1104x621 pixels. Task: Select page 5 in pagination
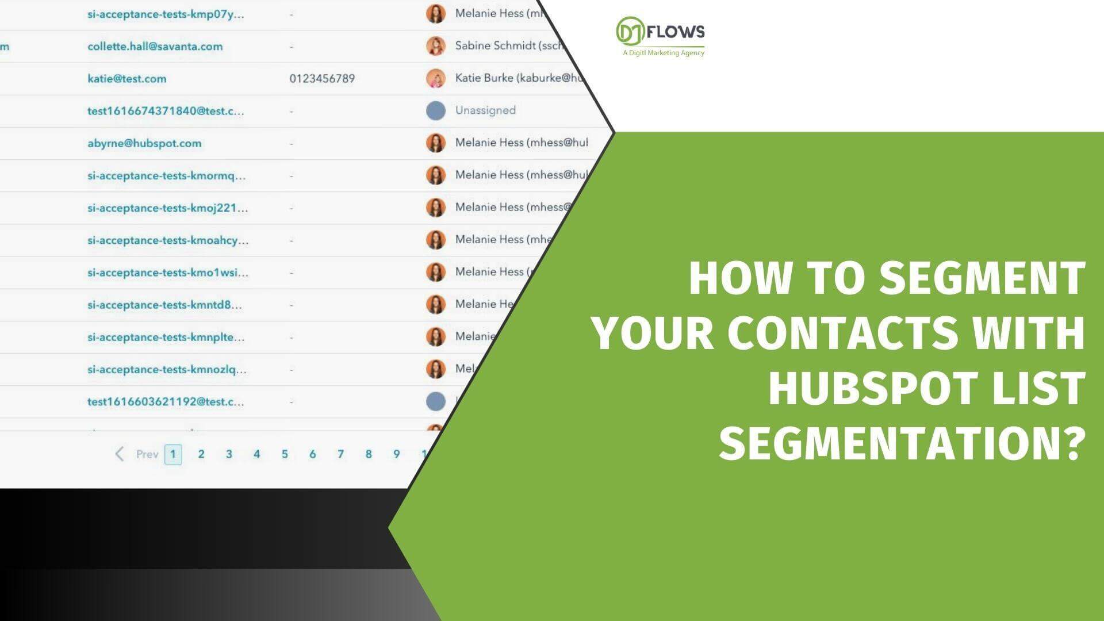[285, 454]
